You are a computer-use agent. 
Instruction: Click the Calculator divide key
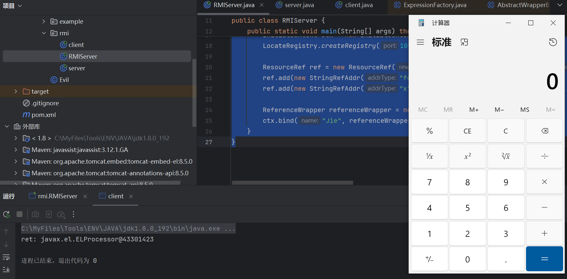click(545, 157)
